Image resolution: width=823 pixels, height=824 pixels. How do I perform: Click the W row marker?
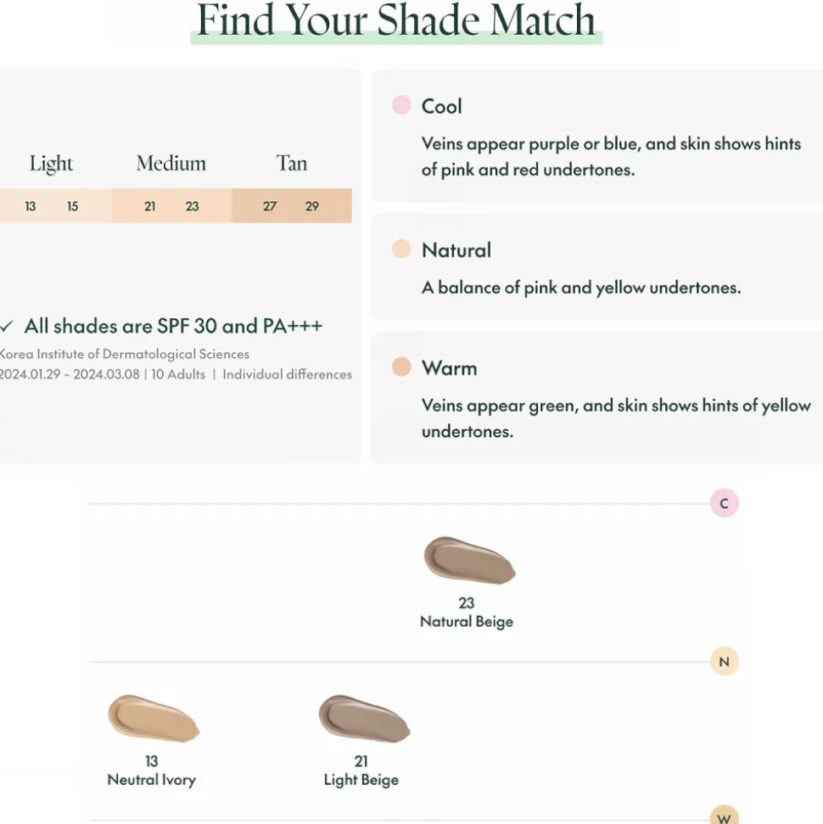[724, 816]
